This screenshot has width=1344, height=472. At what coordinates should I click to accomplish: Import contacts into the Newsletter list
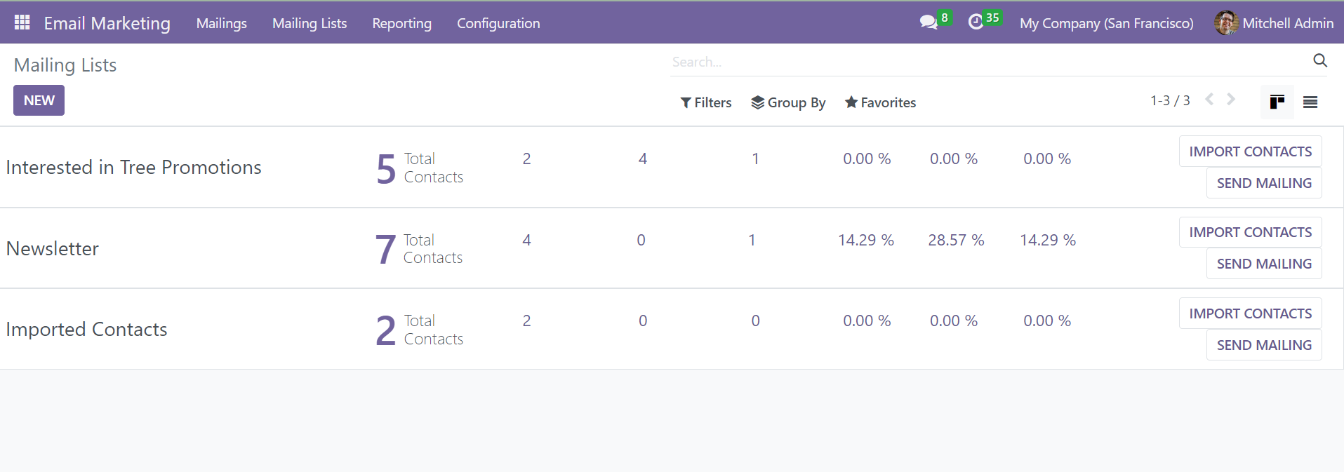click(1250, 232)
